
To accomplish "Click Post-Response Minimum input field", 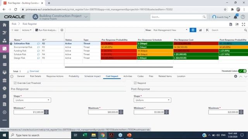I will (149, 112).
